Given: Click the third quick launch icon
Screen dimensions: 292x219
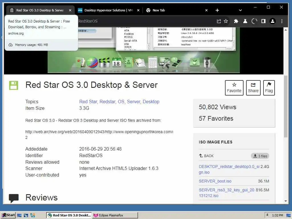Looking at the screenshot, I should [x=33, y=215].
